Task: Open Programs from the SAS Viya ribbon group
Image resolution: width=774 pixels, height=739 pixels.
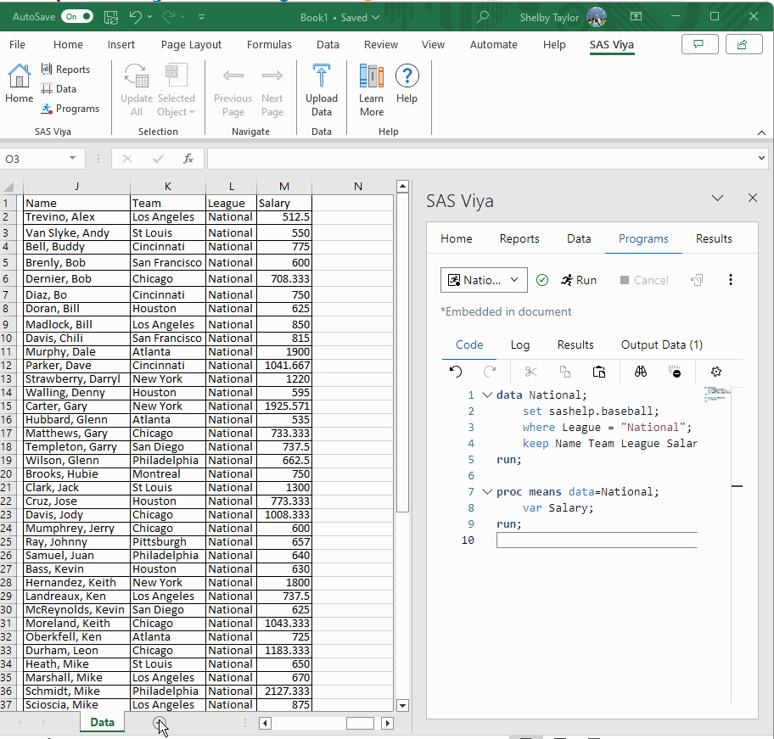Action: tap(70, 109)
